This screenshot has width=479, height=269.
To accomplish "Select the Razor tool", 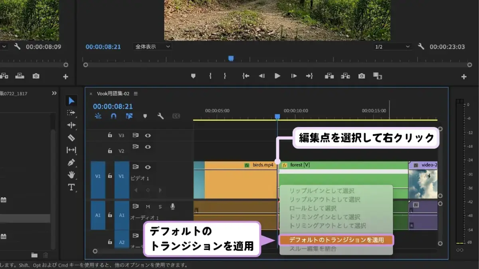I will coord(71,138).
